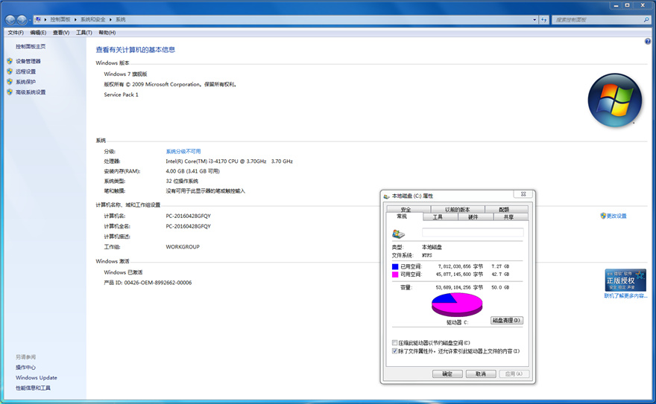Image resolution: width=656 pixels, height=404 pixels.
Task: Click the 系统分级不可用 link
Action: coord(183,151)
